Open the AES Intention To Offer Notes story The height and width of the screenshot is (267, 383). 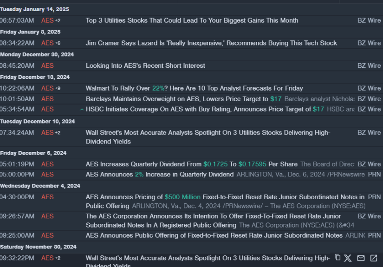click(213, 221)
